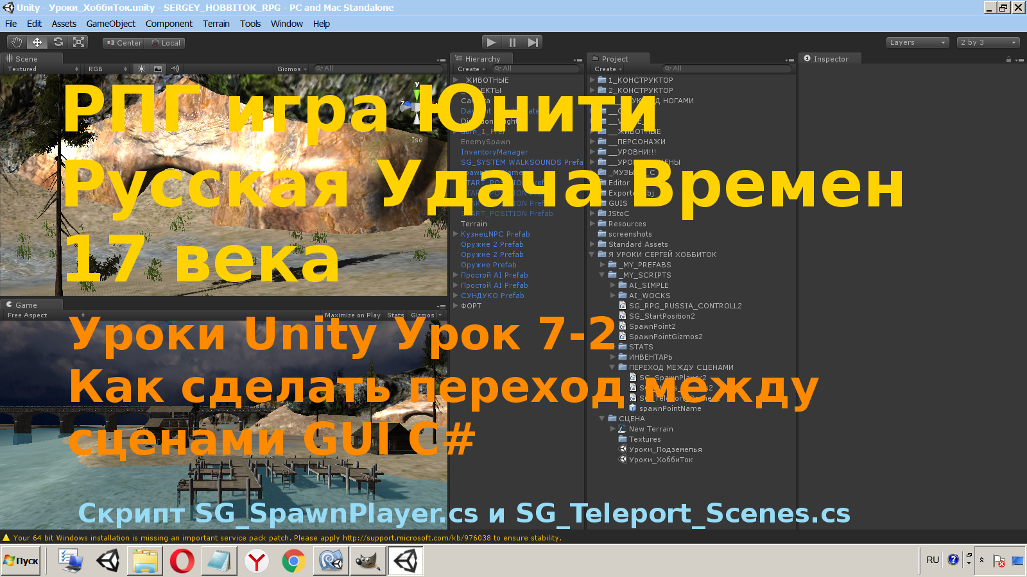The height and width of the screenshot is (577, 1027).
Task: Open the Terrain menu
Action: click(x=216, y=24)
